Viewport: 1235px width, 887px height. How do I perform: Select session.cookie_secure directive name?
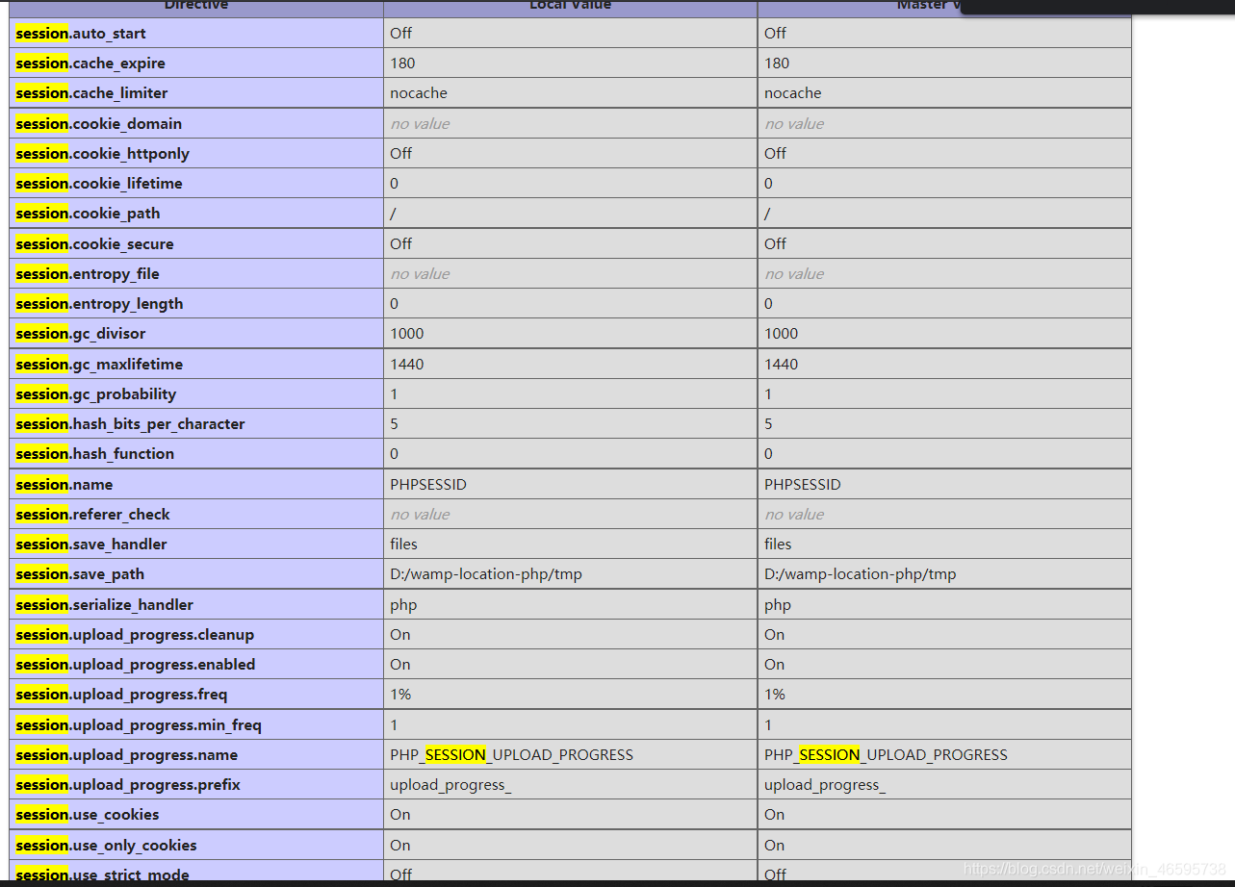[94, 244]
